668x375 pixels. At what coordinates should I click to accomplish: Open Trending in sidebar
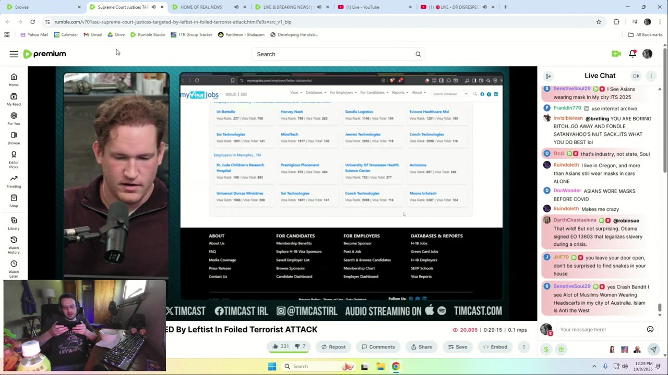[14, 181]
